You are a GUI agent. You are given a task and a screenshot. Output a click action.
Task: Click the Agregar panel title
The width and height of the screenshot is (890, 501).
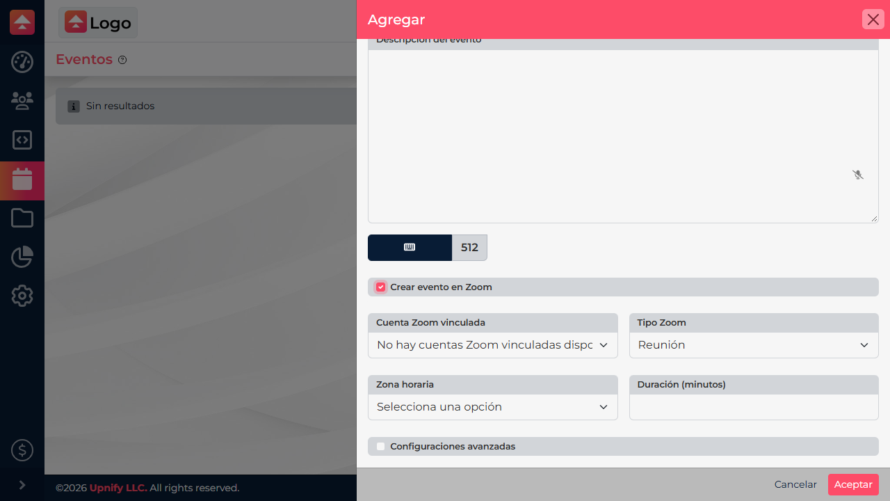click(396, 19)
